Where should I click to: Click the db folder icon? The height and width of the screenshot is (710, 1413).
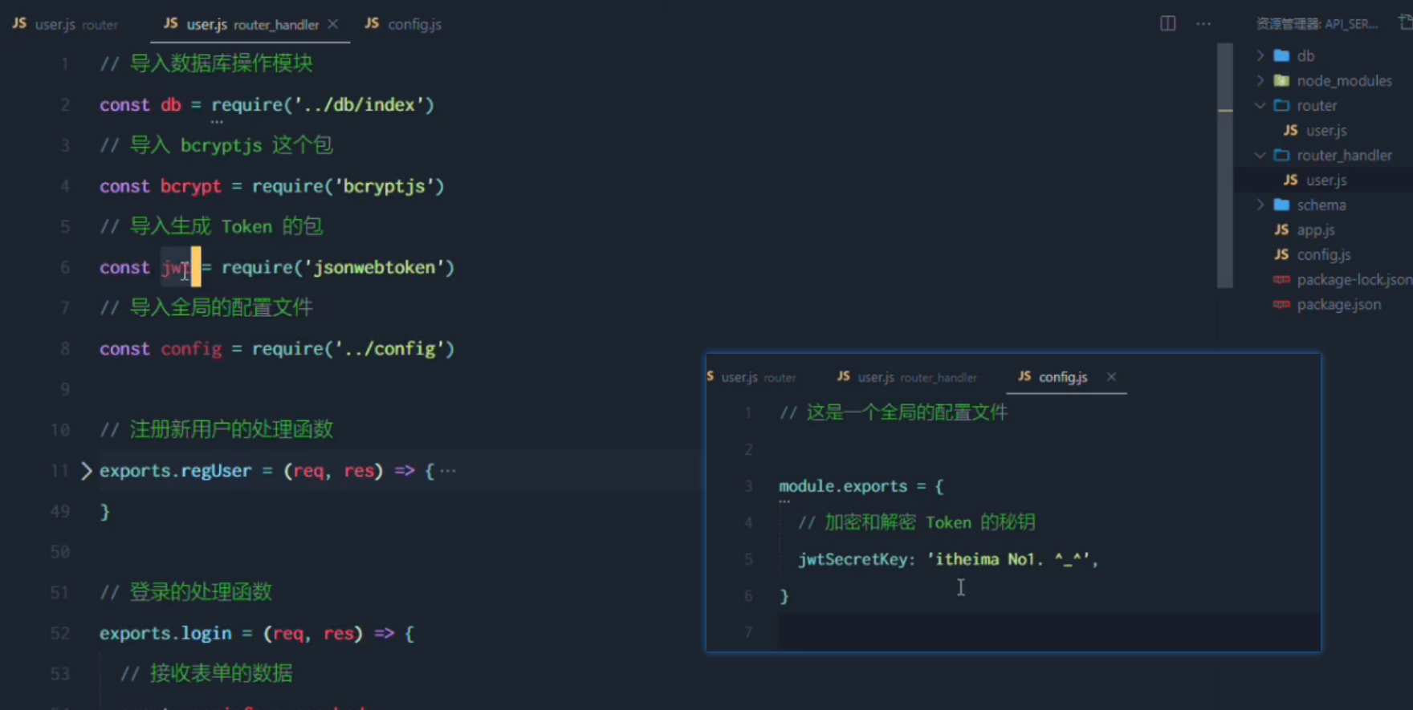click(1281, 55)
